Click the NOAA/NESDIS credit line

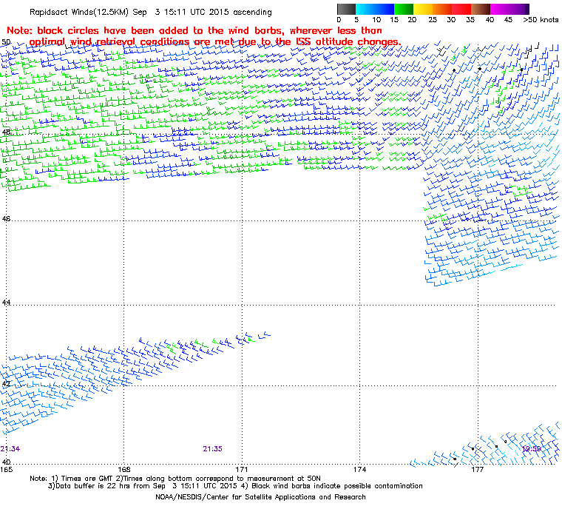(260, 497)
